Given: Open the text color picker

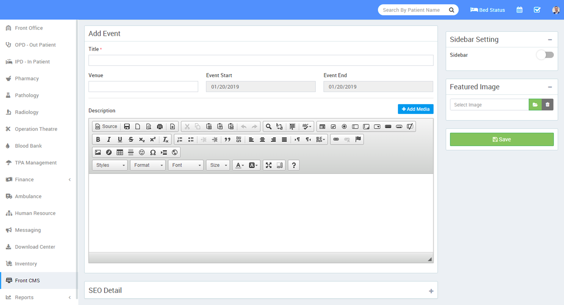Looking at the screenshot, I should coord(240,165).
